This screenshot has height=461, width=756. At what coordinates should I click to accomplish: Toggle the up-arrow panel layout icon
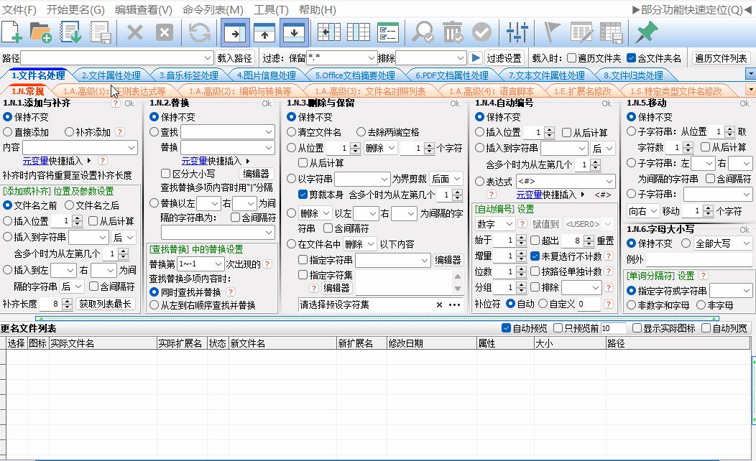[x=264, y=33]
